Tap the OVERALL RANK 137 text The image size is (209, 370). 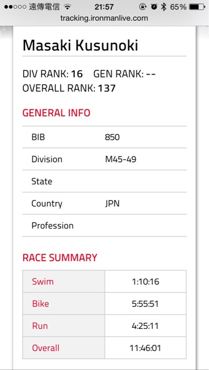(69, 88)
